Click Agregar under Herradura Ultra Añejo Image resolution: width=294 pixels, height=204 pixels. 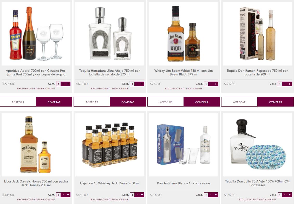[92, 102]
